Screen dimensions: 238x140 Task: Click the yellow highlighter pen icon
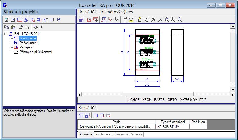click(x=139, y=20)
